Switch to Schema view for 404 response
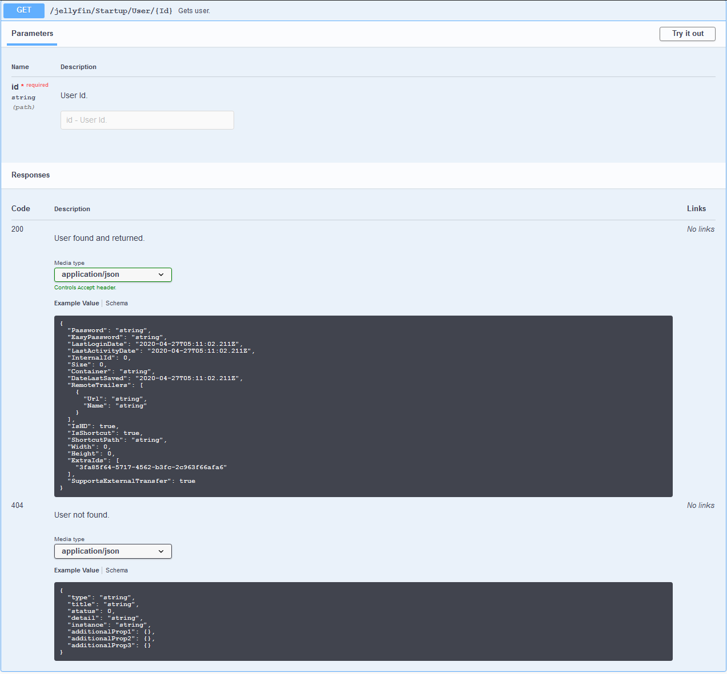 [117, 570]
